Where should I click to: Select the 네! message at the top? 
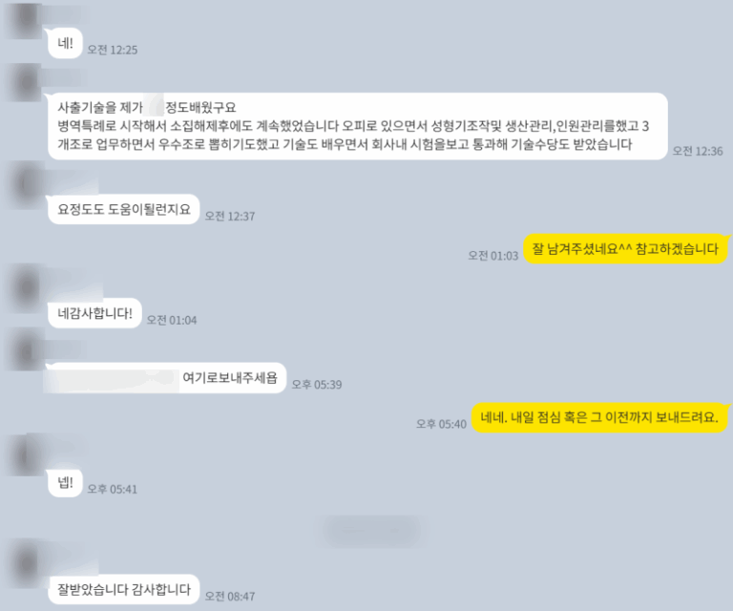coord(65,44)
